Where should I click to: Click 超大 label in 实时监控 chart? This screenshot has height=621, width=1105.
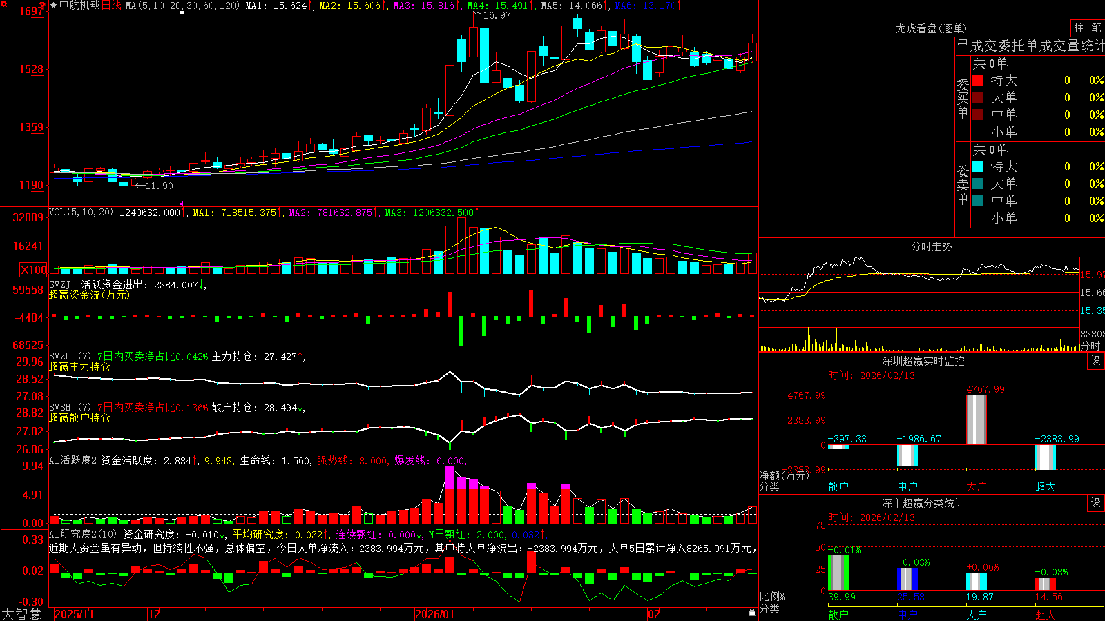tap(1046, 486)
